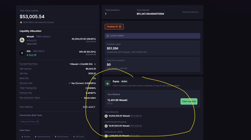
Task: Click the $0 fees from position value
Action: pos(109,65)
